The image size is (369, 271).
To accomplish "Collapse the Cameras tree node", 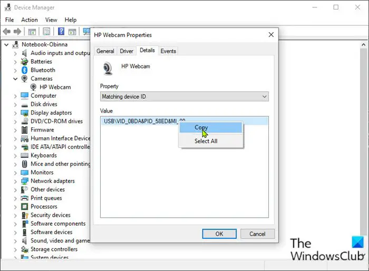I will 15,79.
